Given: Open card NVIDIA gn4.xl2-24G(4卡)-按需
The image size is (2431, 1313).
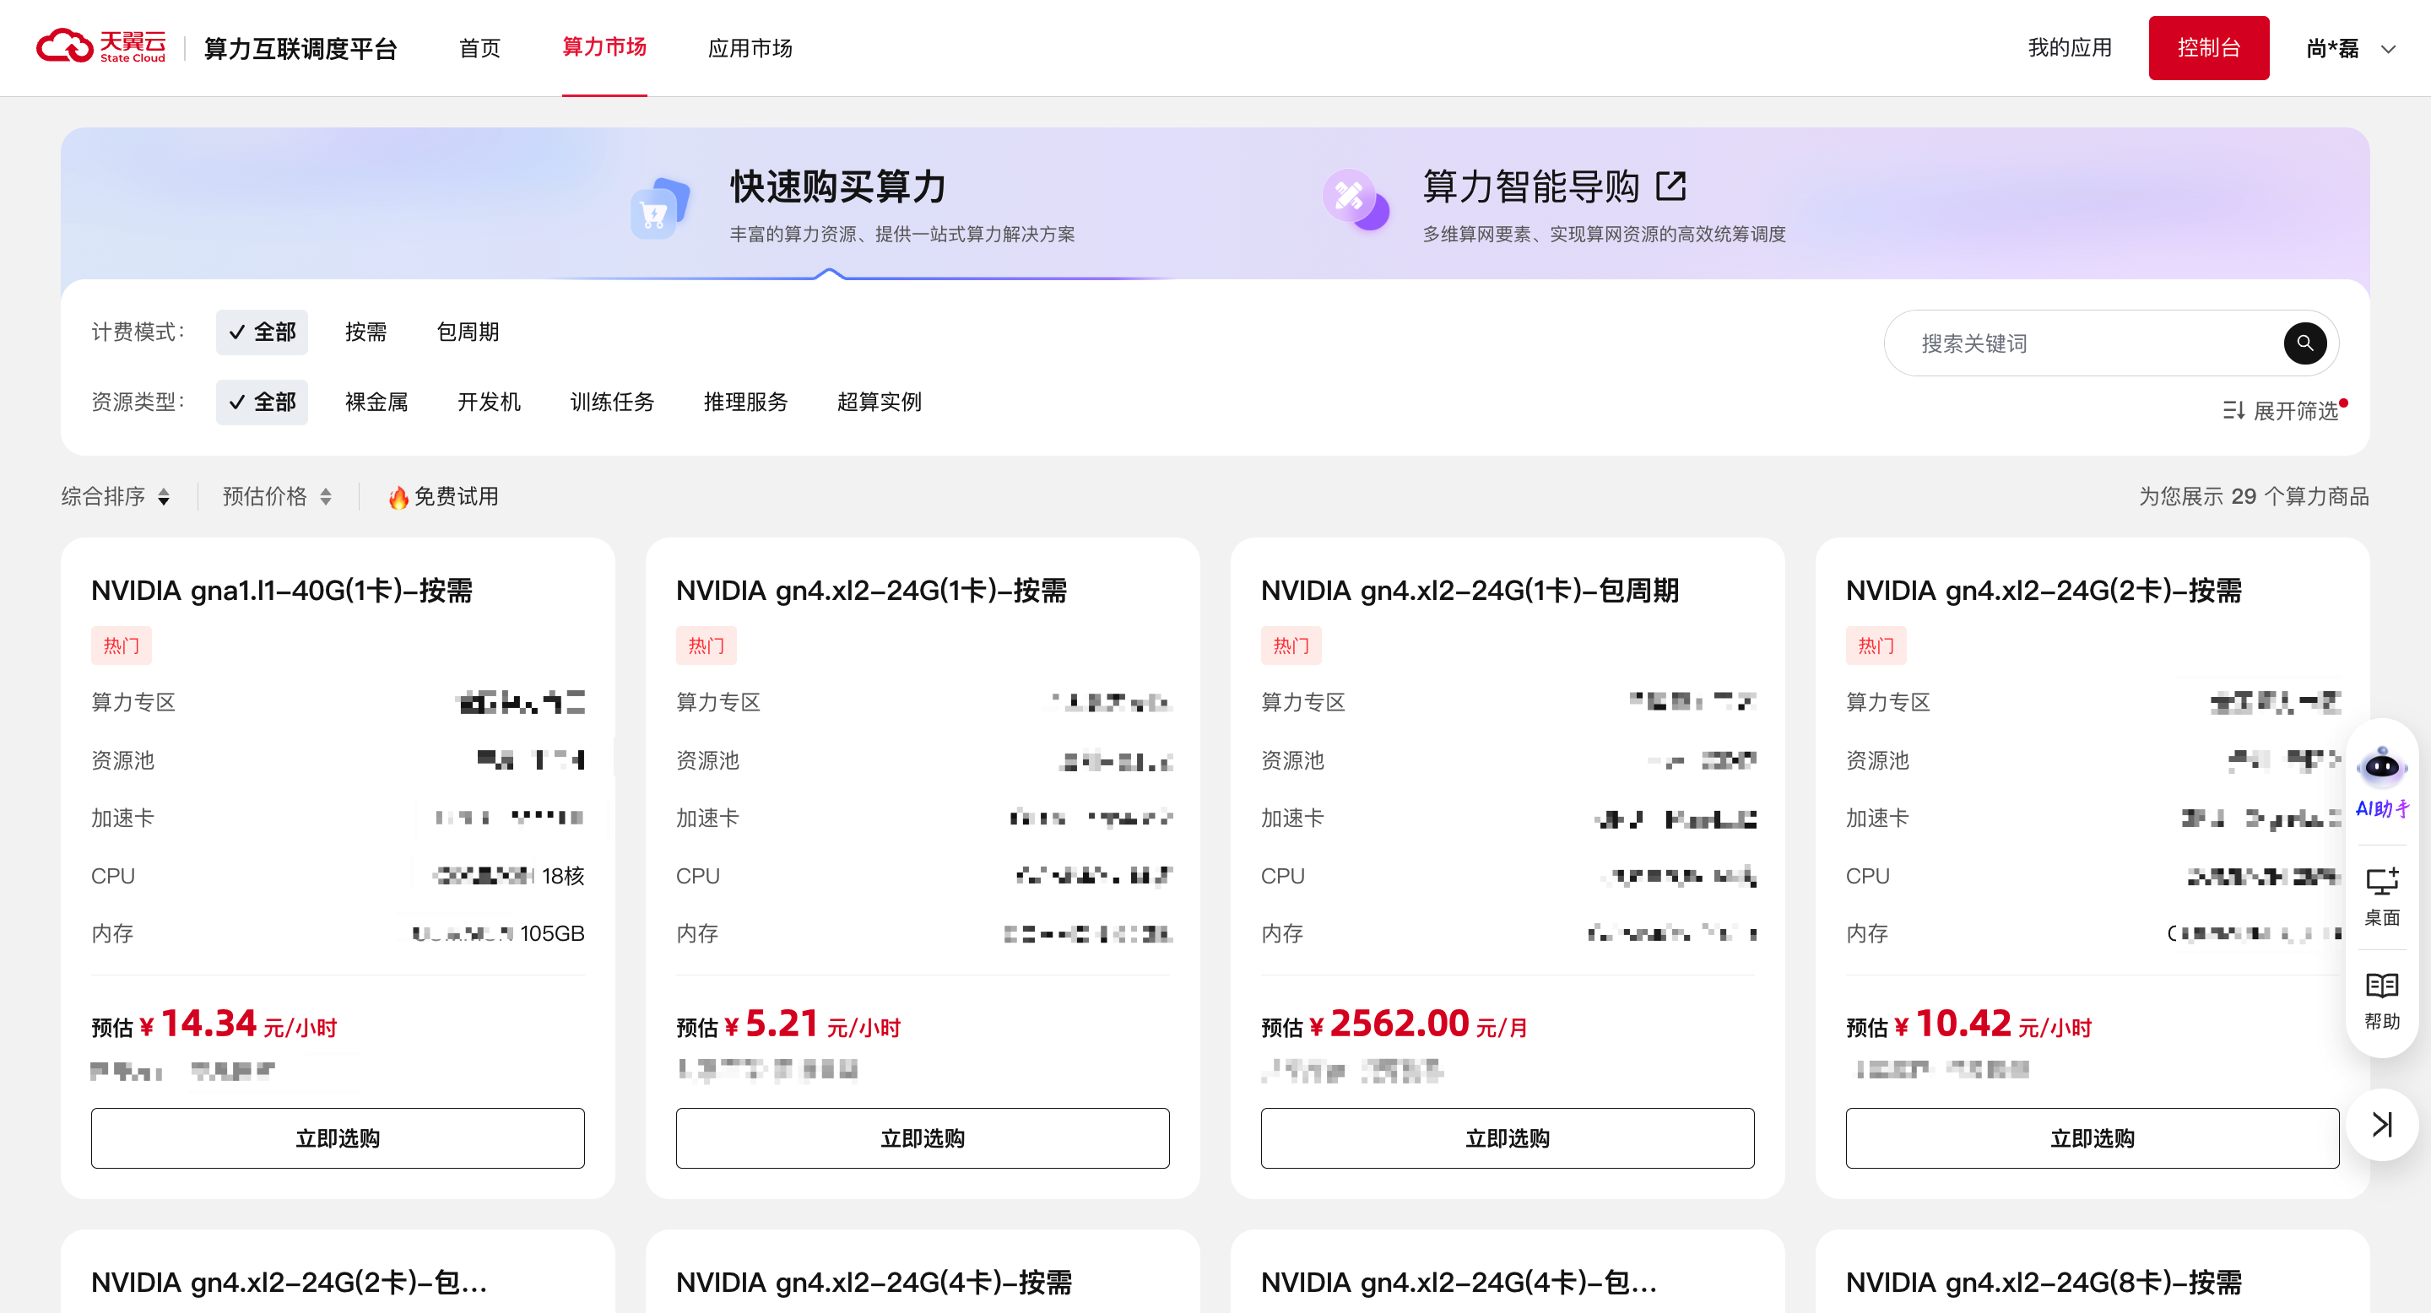Looking at the screenshot, I should click(x=874, y=1283).
